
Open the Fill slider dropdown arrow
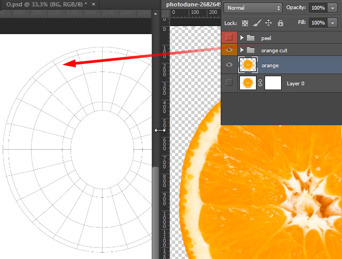[332, 22]
